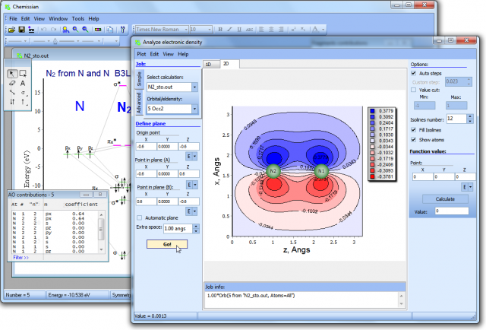Enable the Automatic plane checkbox

coord(140,218)
